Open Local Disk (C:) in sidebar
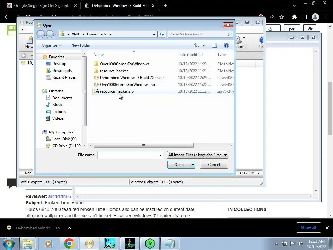 (64, 139)
